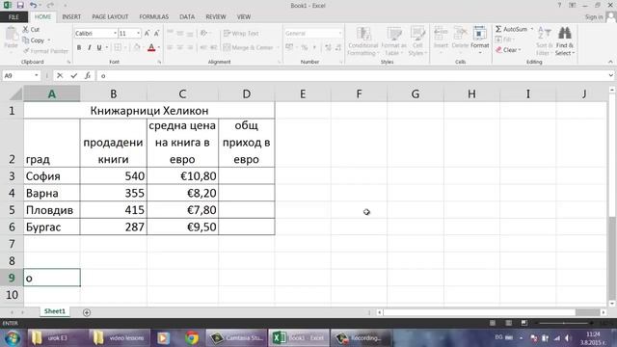The width and height of the screenshot is (617, 347).
Task: Apply red Font Color swatch
Action: 151,47
